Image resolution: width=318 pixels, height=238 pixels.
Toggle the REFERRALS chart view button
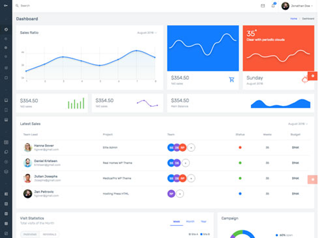(x=49, y=234)
